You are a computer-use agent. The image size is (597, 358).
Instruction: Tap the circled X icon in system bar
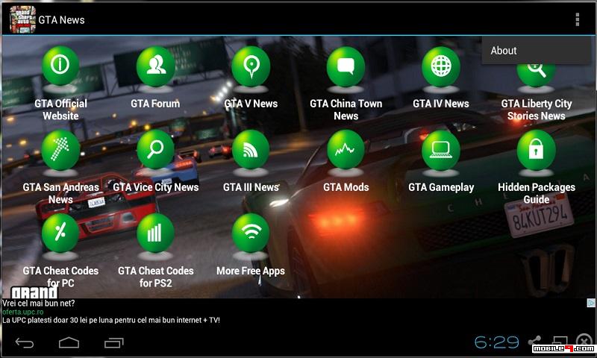pos(584,341)
